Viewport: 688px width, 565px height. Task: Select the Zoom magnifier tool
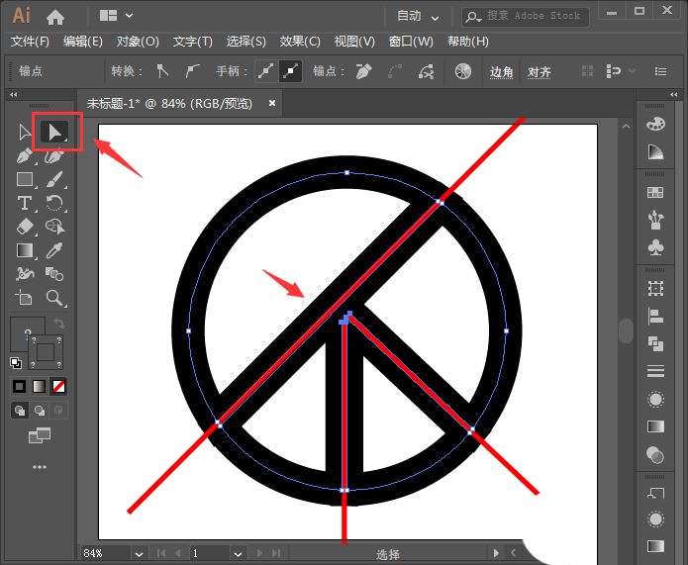[x=56, y=298]
